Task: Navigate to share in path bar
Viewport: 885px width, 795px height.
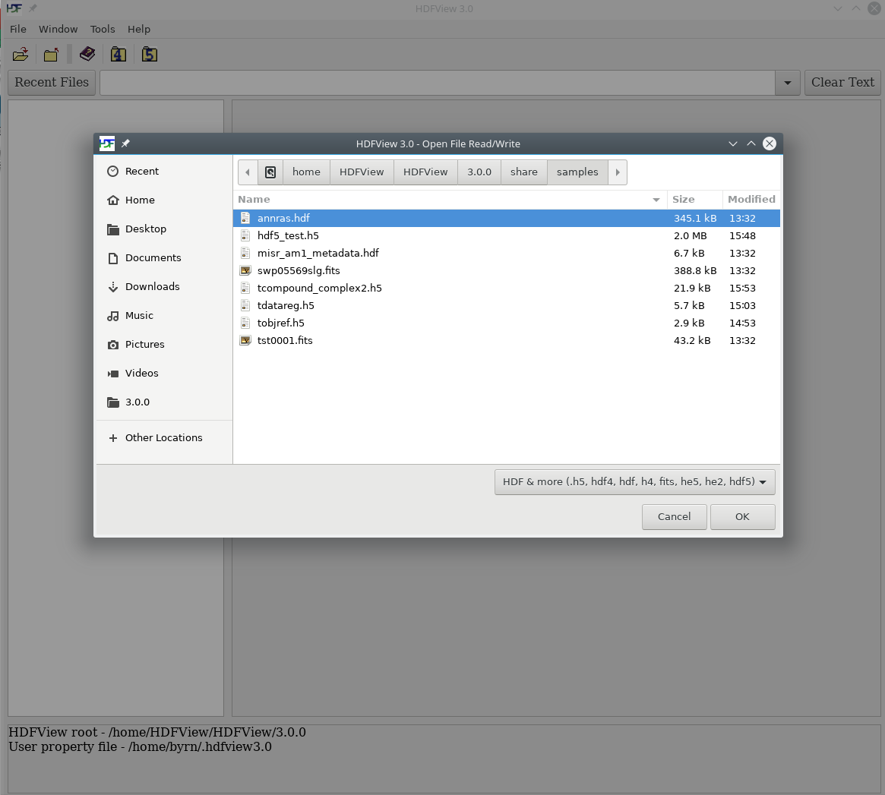Action: pos(523,172)
